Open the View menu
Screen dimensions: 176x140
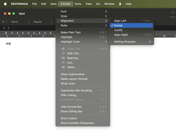[x=88, y=4]
